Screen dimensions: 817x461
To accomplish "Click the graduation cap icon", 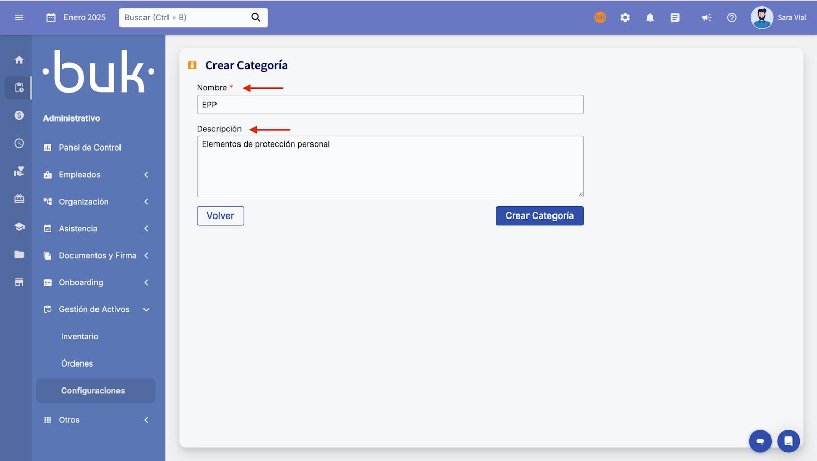I will tap(19, 227).
